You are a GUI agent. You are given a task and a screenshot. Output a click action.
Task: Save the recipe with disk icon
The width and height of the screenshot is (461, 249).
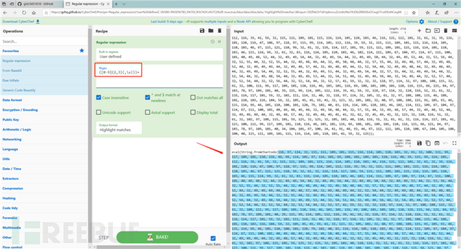[202, 31]
